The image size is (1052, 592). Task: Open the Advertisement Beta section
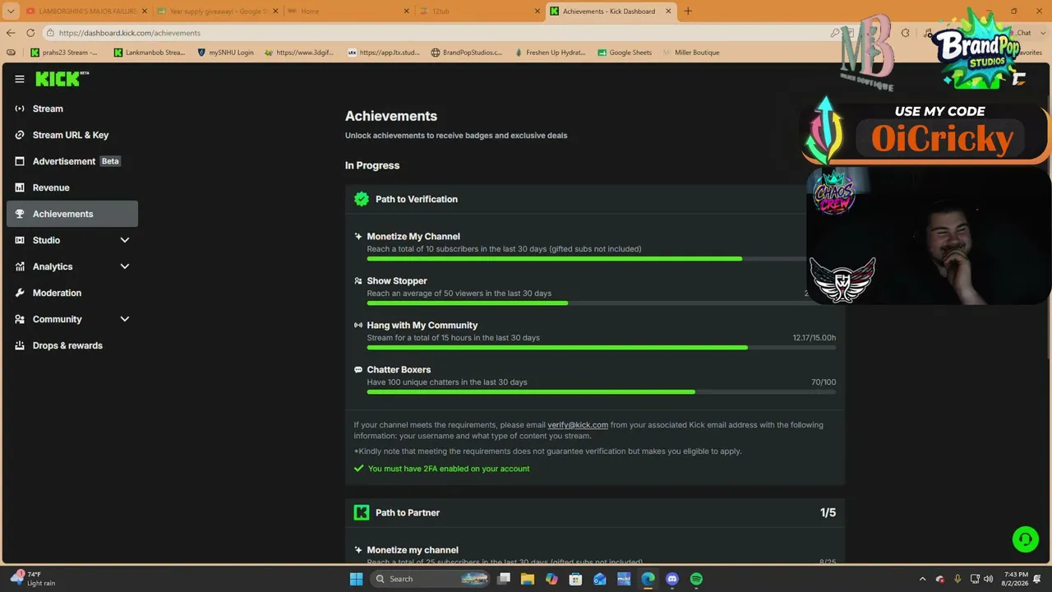coord(72,161)
